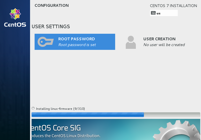Click the unfilled gray end of progress bar
The image size is (201, 140).
point(172,115)
